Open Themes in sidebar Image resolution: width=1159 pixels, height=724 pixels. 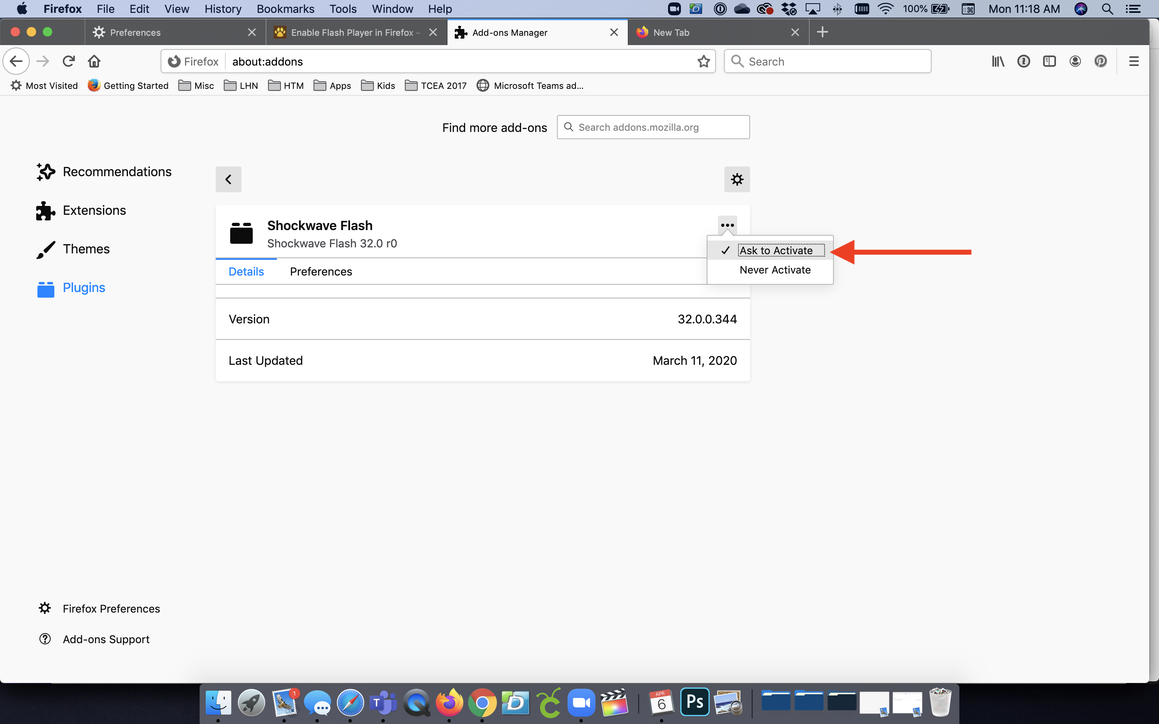click(73, 249)
